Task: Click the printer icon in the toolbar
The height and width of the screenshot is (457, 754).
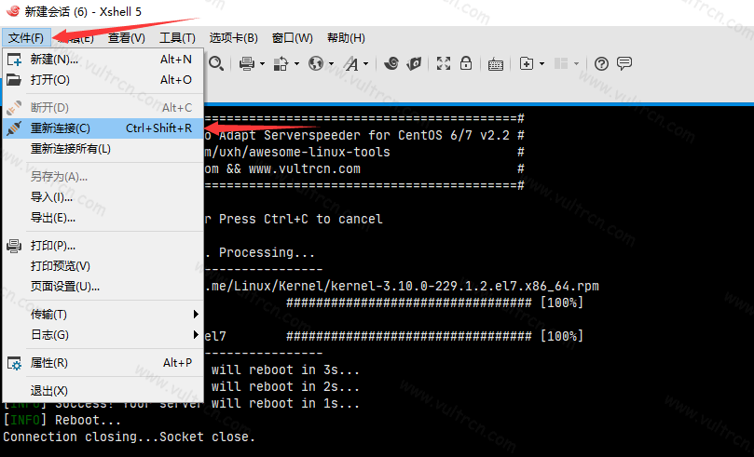Action: tap(247, 63)
